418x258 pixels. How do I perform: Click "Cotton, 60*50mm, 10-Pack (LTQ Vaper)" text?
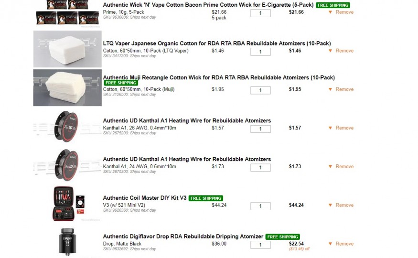coord(146,51)
